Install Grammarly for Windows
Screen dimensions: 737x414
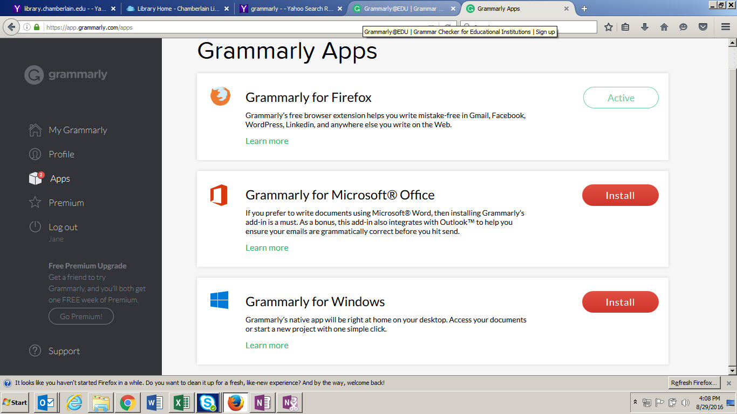click(620, 302)
